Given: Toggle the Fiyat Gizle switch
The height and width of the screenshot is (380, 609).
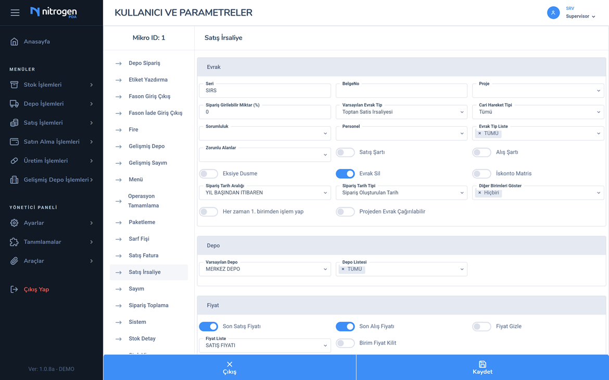Looking at the screenshot, I should [x=481, y=326].
